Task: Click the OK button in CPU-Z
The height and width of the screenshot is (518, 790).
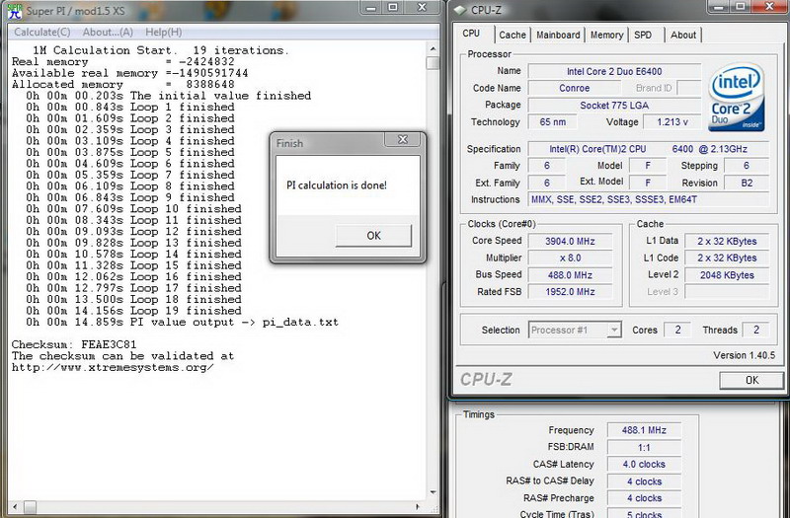Action: (750, 379)
